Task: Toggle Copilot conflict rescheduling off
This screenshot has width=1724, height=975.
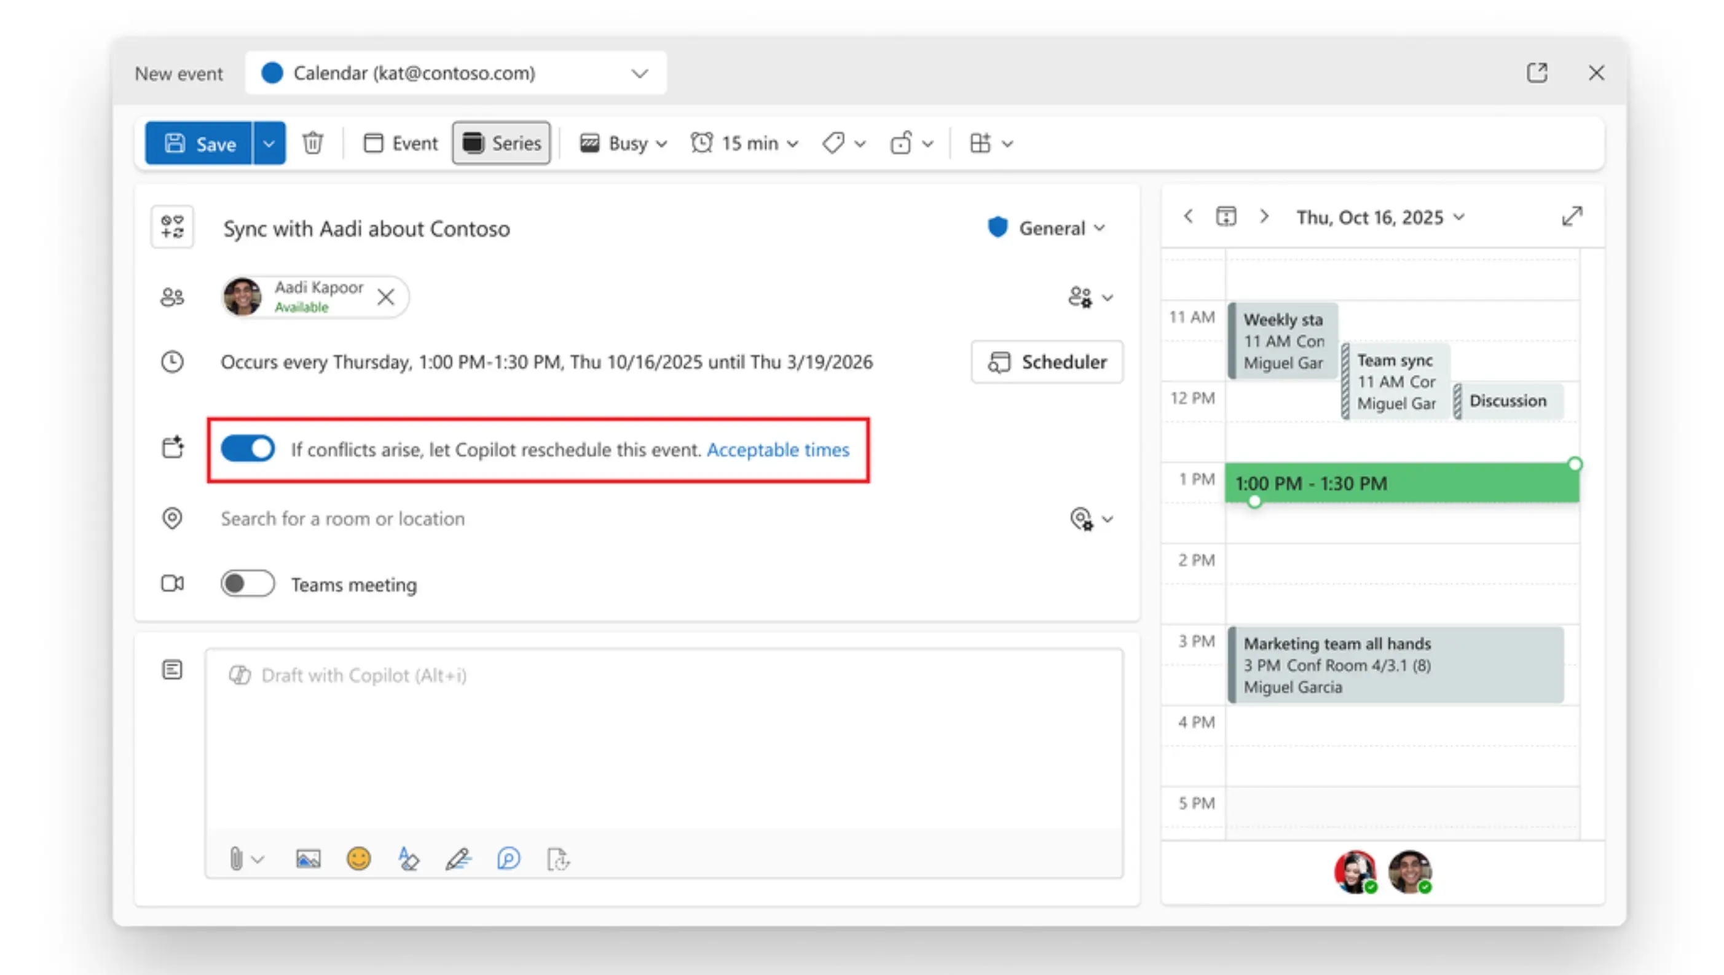Action: (248, 448)
